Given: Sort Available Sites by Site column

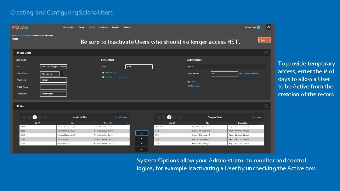Looking at the screenshot, I should pos(73,123).
